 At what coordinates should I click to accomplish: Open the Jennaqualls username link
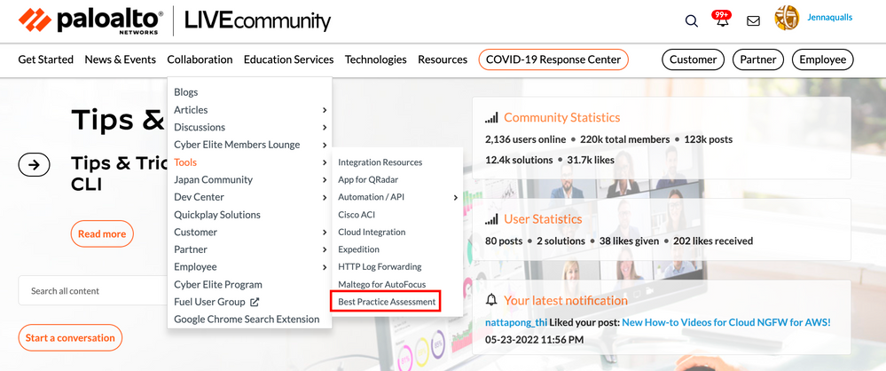coord(830,18)
